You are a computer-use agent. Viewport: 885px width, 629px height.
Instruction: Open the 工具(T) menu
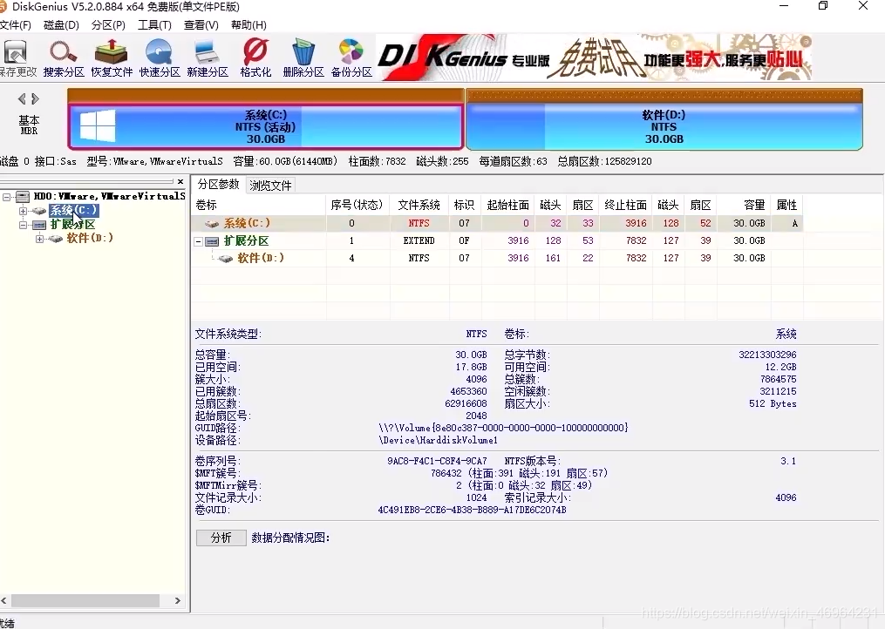pyautogui.click(x=154, y=24)
